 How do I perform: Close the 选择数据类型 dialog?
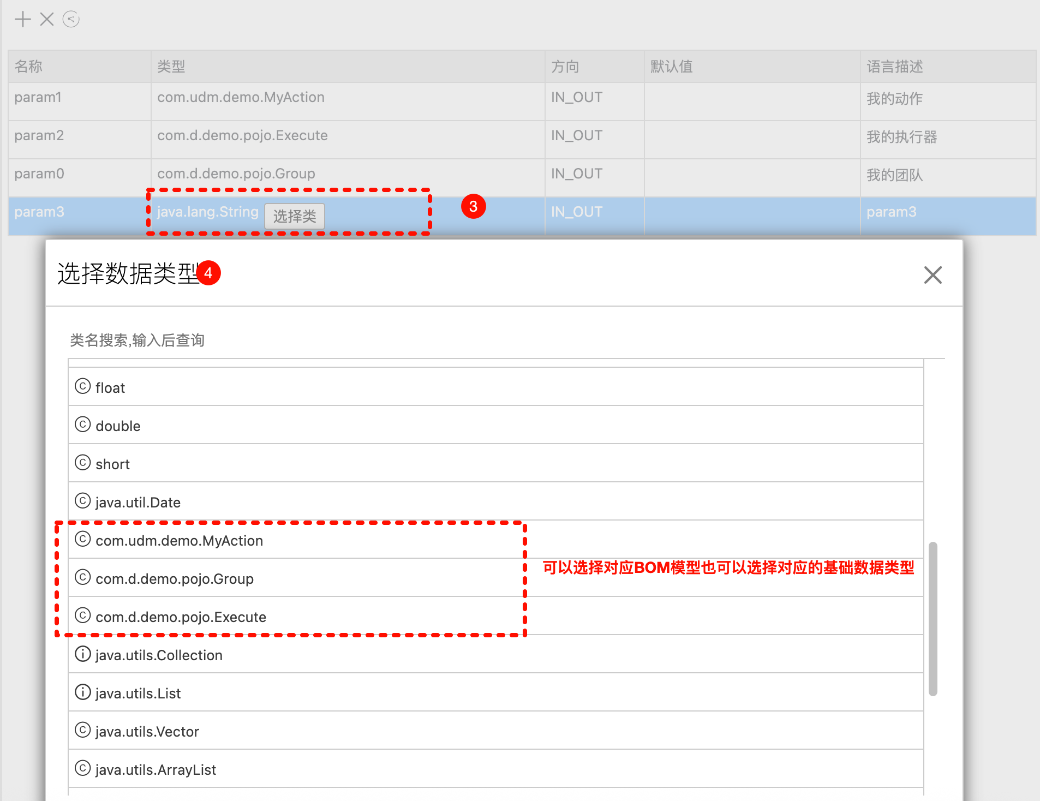[933, 275]
